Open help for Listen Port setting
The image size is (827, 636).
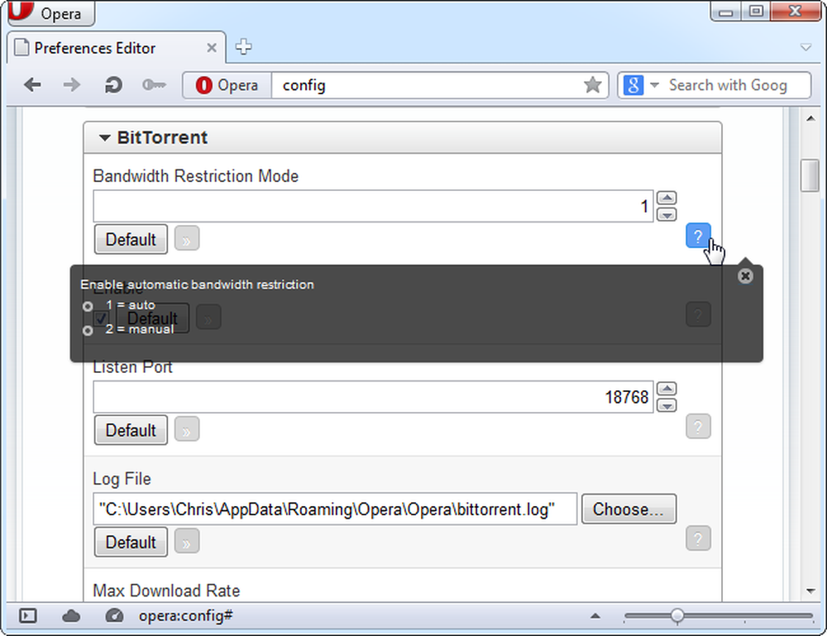[698, 426]
